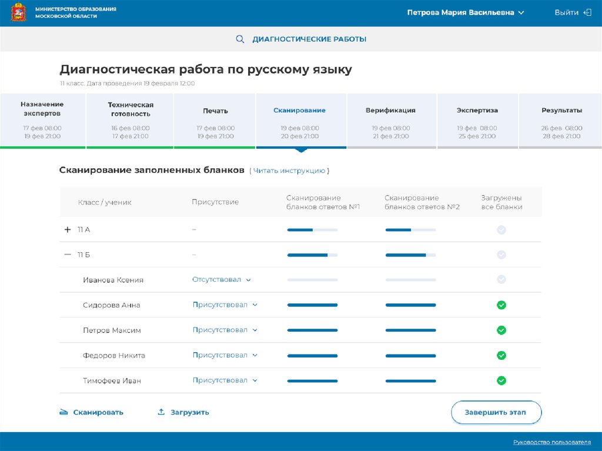Click green checkmark for Сидорова Анна
The width and height of the screenshot is (602, 451).
(501, 305)
